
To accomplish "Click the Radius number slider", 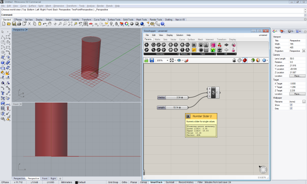I will [173, 97].
